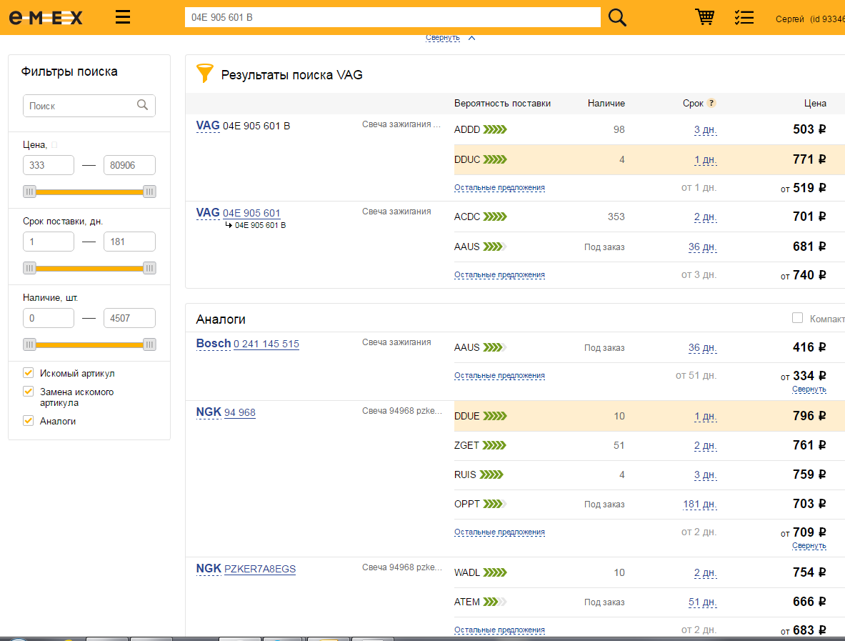Click the RUIS delivery probability arrows

click(491, 474)
